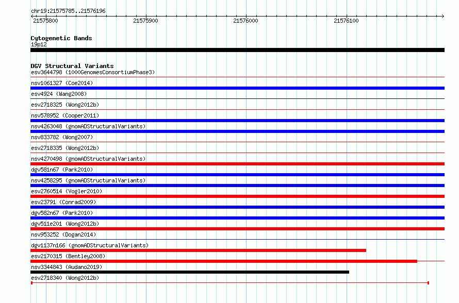Click esv2760514 (Vogler2010) label
Image resolution: width=459 pixels, height=303 pixels.
pos(67,191)
